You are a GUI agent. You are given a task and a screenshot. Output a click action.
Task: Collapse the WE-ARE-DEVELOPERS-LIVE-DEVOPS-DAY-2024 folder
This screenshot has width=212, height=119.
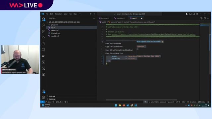(x=64, y=22)
